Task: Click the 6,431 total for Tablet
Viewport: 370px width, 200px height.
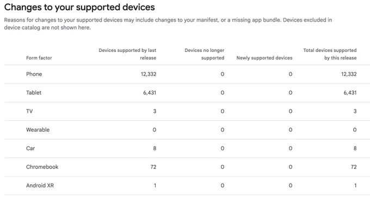Action: tap(350, 93)
